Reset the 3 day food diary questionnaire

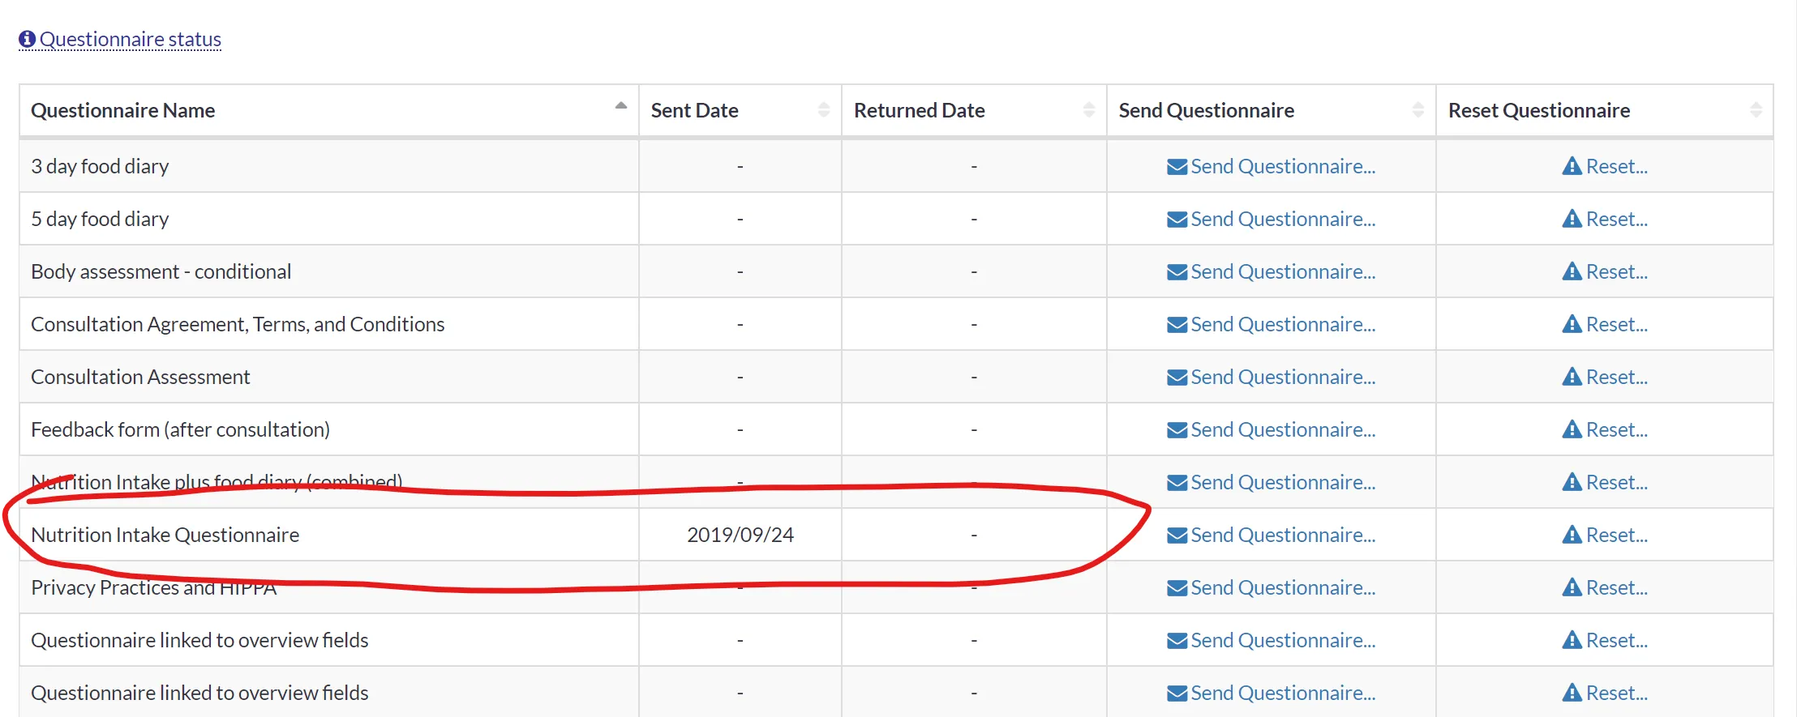pyautogui.click(x=1615, y=166)
